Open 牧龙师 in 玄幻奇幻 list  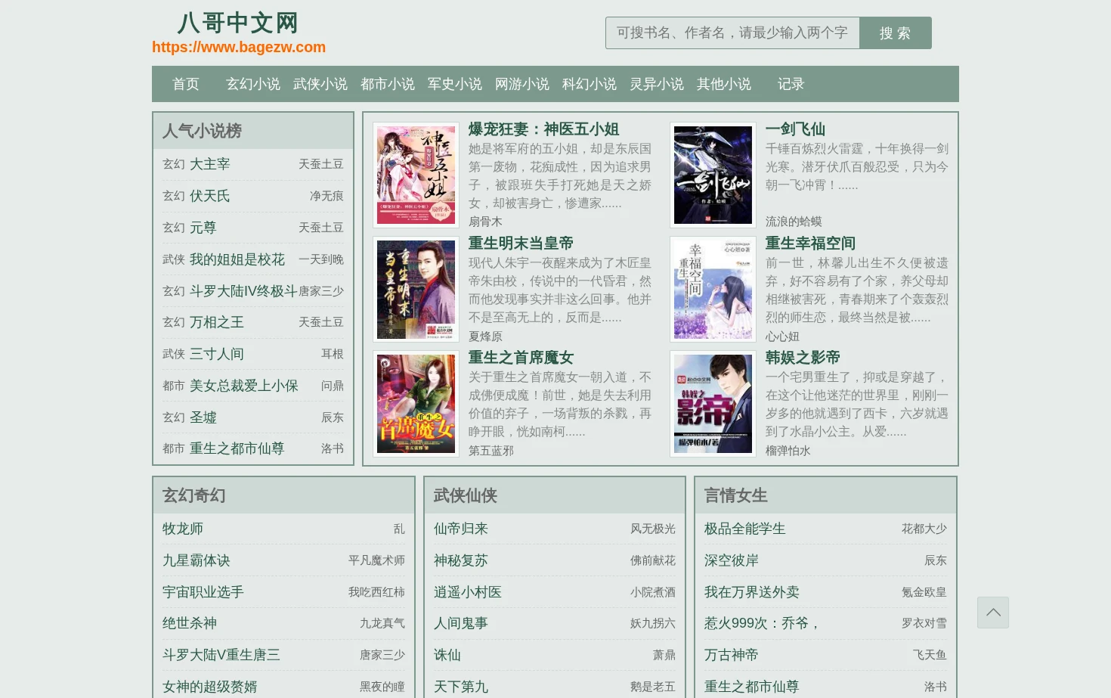coord(183,529)
